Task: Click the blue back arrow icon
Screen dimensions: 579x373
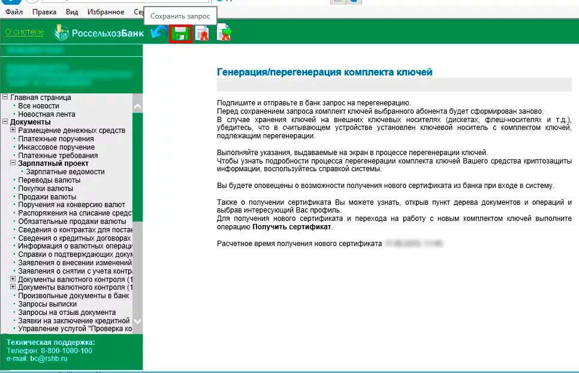Action: [159, 33]
